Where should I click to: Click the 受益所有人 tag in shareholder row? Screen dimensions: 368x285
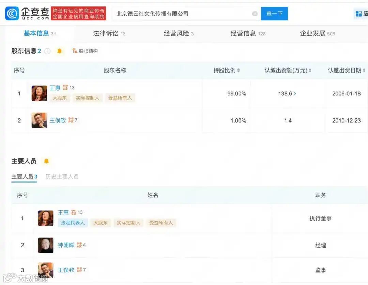pos(120,98)
